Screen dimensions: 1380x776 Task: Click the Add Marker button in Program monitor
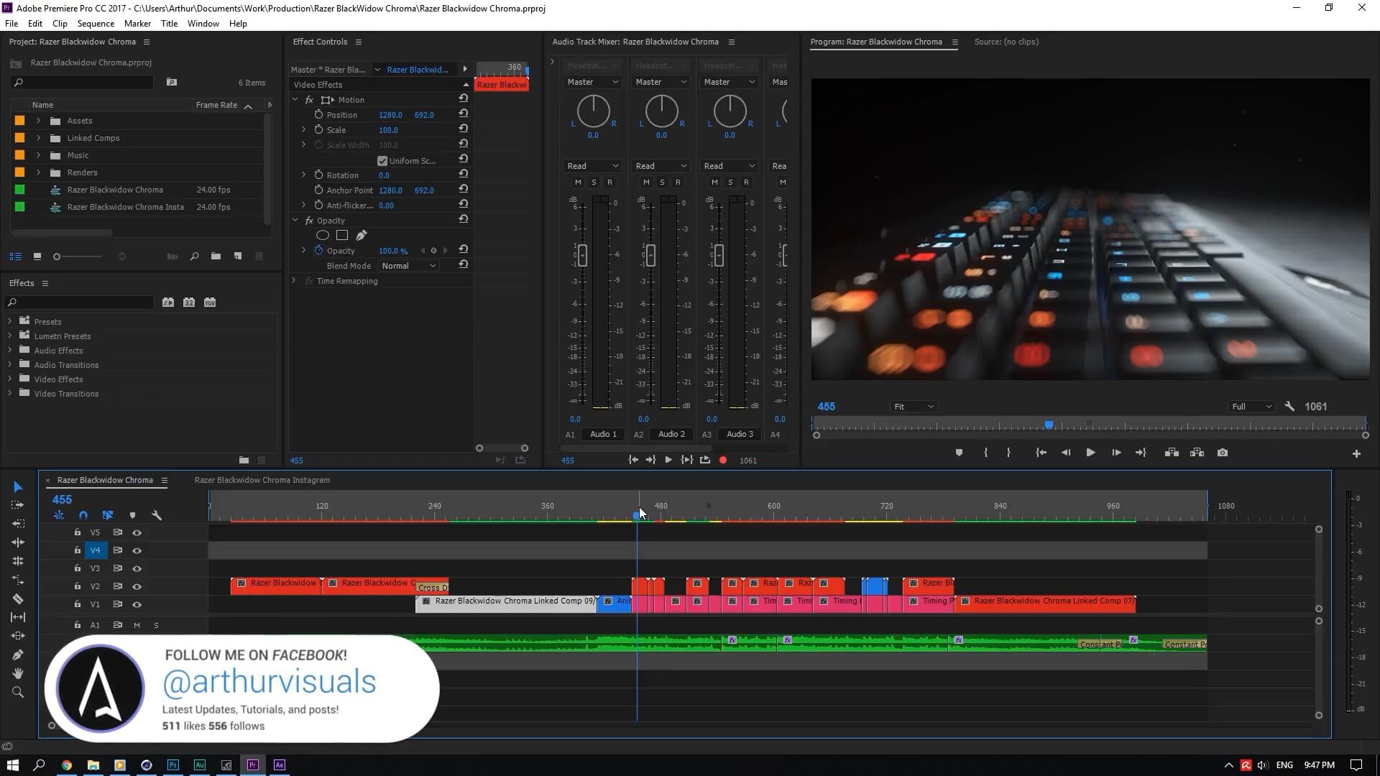coord(959,453)
